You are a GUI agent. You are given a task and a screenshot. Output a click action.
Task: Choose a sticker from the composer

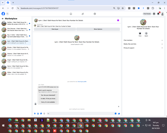coord(41,113)
